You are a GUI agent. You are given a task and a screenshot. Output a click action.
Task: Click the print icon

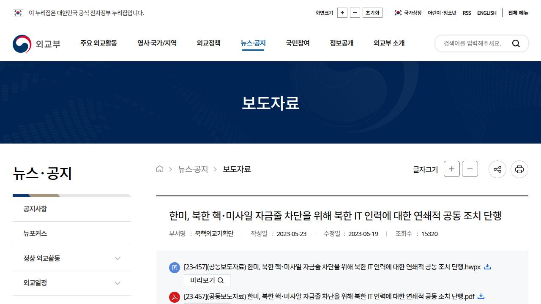click(x=519, y=169)
